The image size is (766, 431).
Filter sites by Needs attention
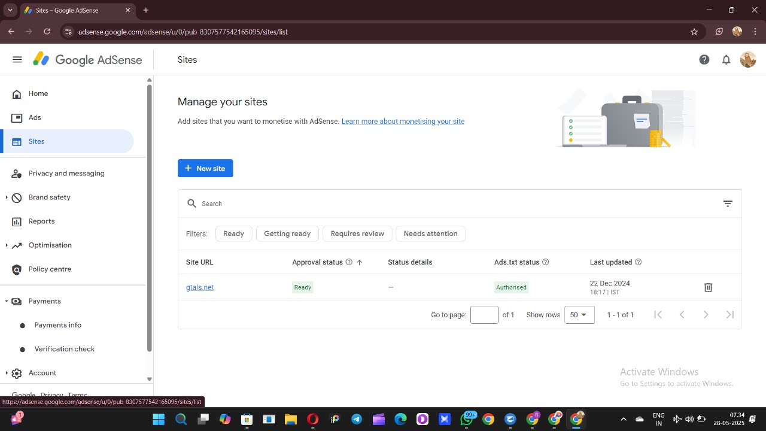430,233
